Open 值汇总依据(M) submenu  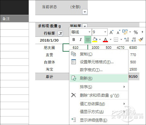point(99,104)
